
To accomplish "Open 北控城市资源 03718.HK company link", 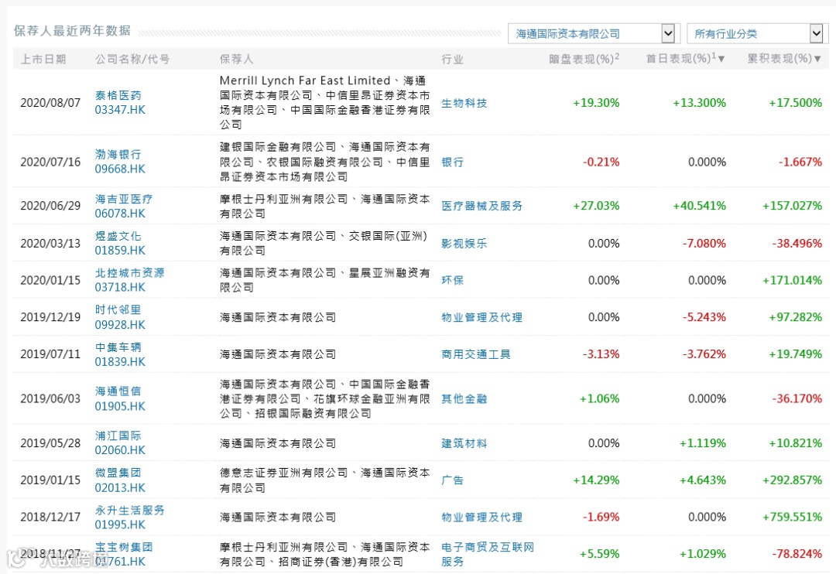I will [129, 280].
